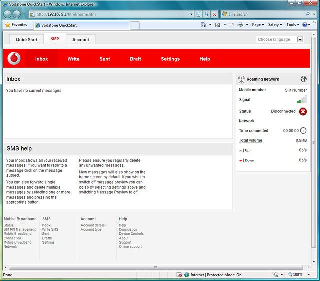Click the globe icon beside Roaming network

(x=303, y=79)
